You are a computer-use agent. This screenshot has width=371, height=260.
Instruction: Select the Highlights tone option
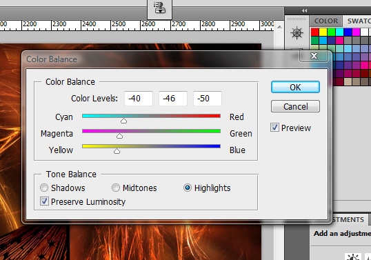point(188,188)
